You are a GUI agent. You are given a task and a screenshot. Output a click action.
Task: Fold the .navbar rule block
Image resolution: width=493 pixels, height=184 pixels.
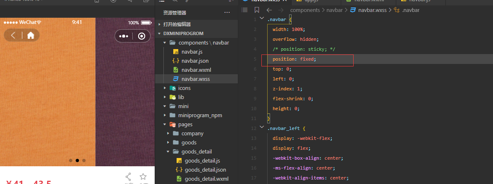coord(262,19)
